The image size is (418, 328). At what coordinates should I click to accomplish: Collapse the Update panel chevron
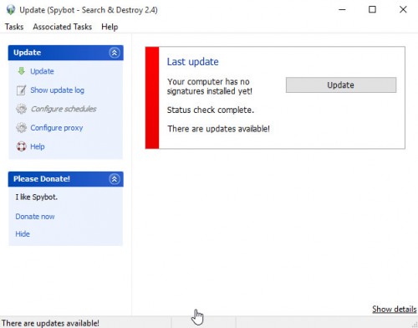click(115, 53)
